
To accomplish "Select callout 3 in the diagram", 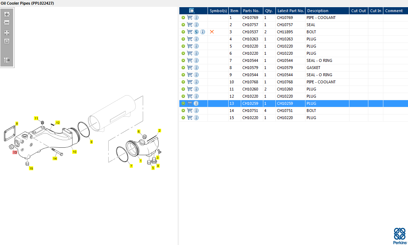I will pyautogui.click(x=158, y=157).
